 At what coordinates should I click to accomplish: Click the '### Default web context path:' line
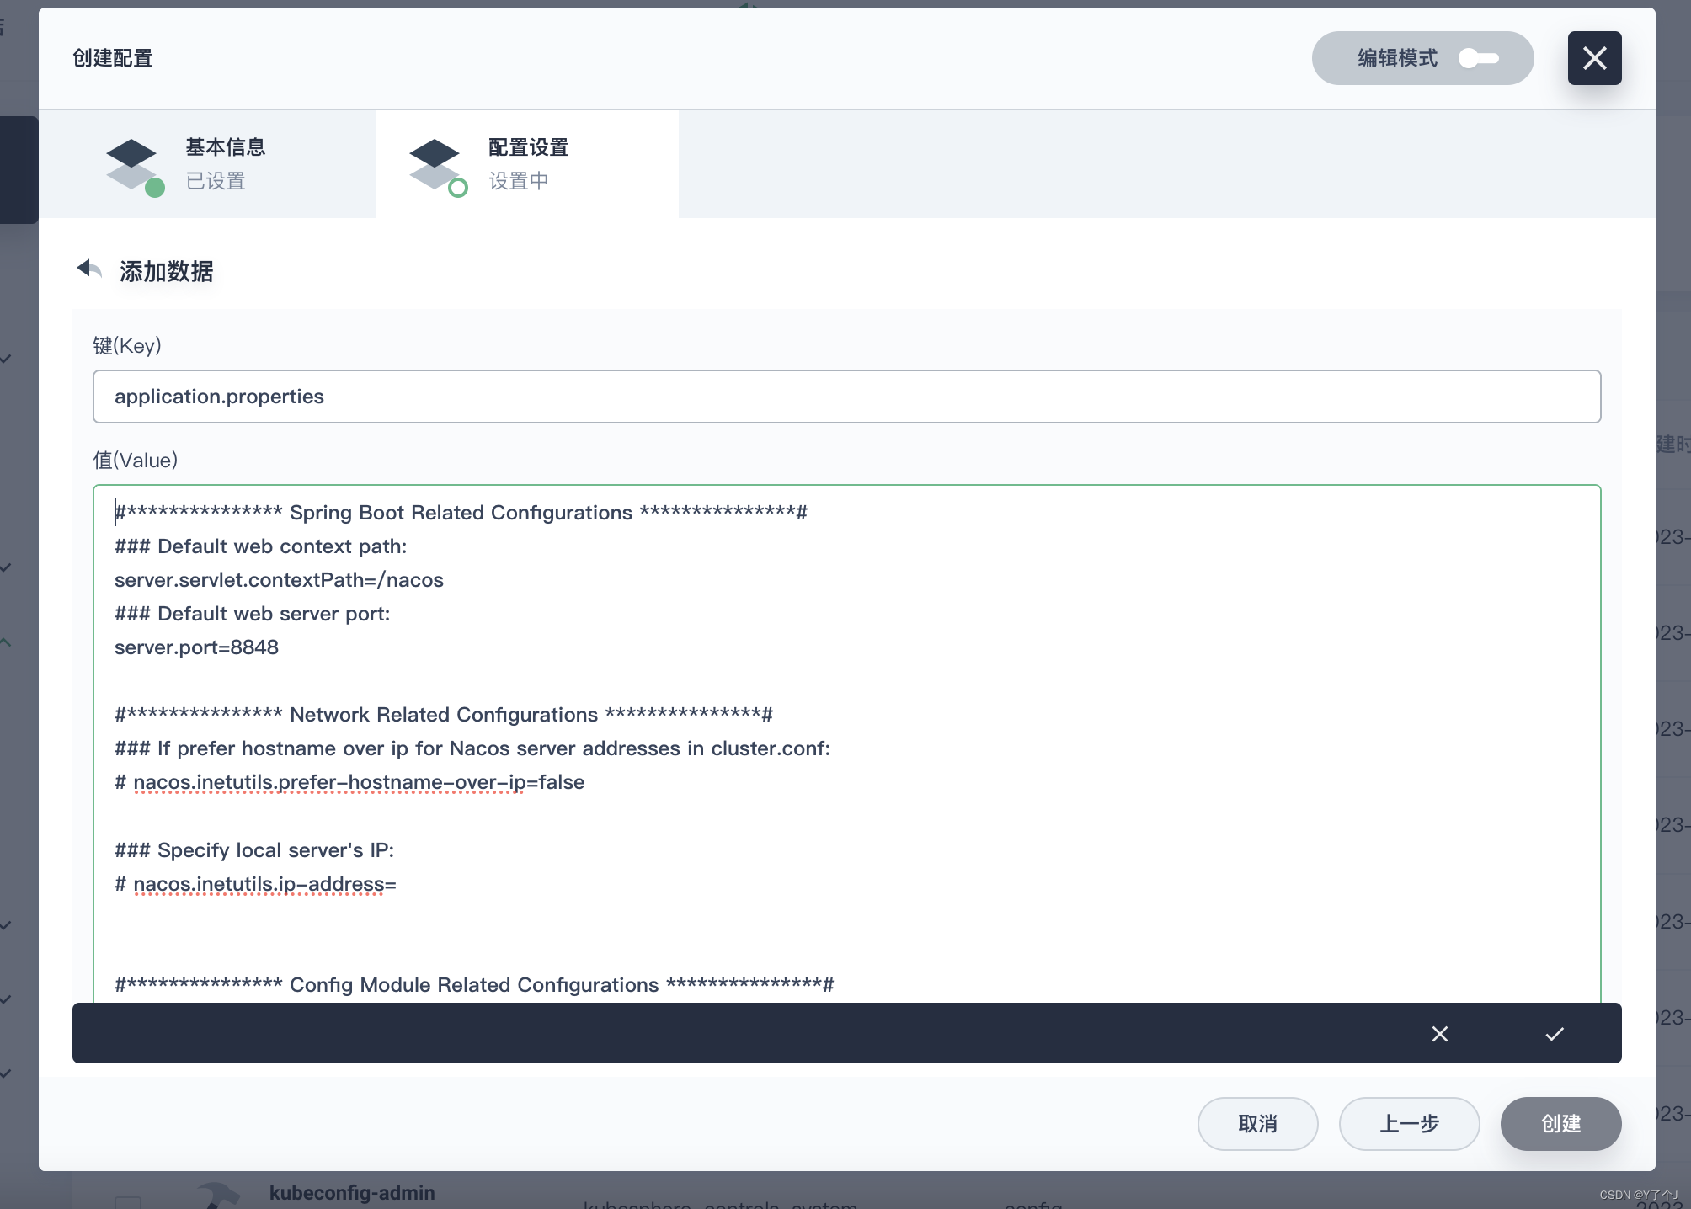pos(261,546)
